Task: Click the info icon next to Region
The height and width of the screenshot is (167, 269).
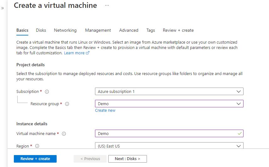Action: click(x=37, y=146)
